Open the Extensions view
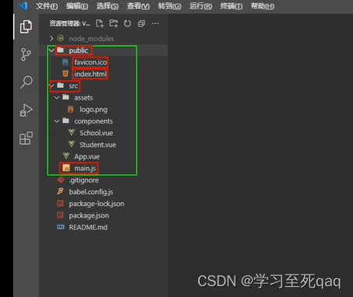The width and height of the screenshot is (353, 297). 26,138
